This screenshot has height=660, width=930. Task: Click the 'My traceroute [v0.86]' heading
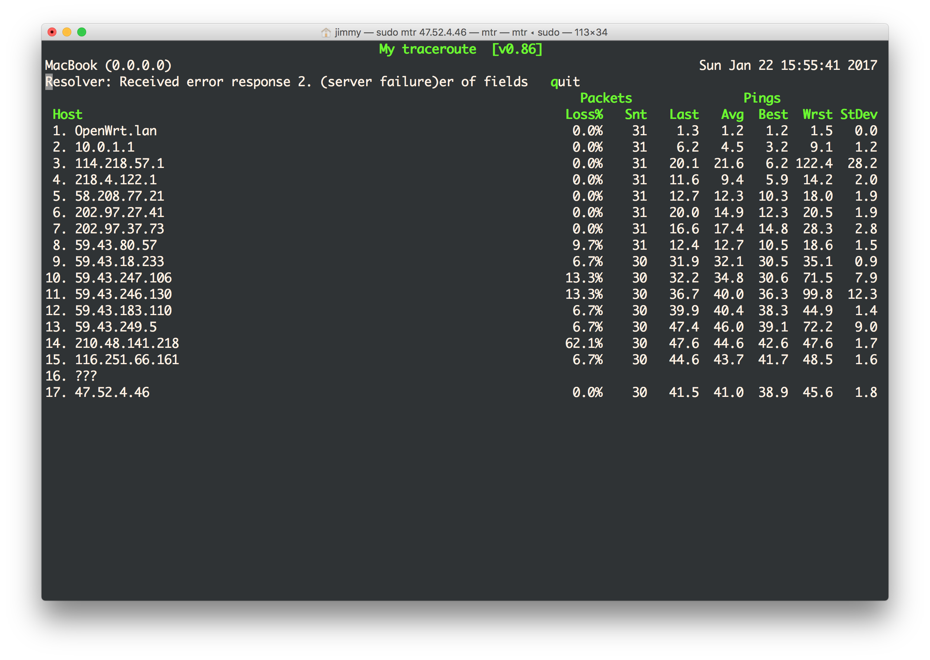461,49
